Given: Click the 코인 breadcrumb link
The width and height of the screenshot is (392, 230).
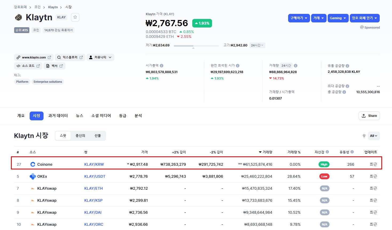Looking at the screenshot, I should click(37, 7).
